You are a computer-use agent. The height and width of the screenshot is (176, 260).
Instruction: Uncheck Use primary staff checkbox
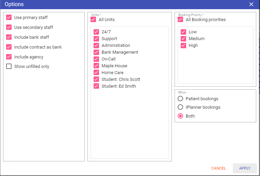point(9,17)
